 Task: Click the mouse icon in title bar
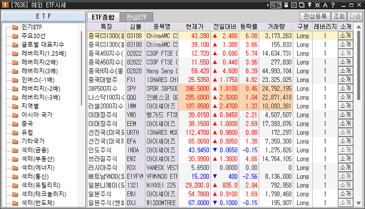[286, 5]
